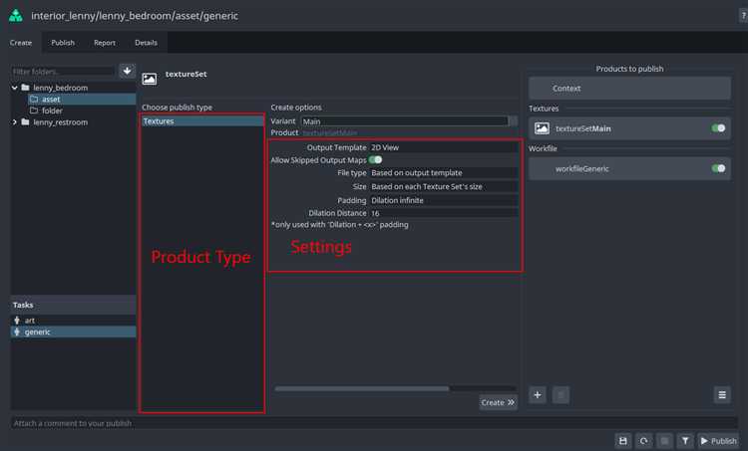Screen dimensions: 748x451
Task: Select the art task row
Action: coord(73,321)
